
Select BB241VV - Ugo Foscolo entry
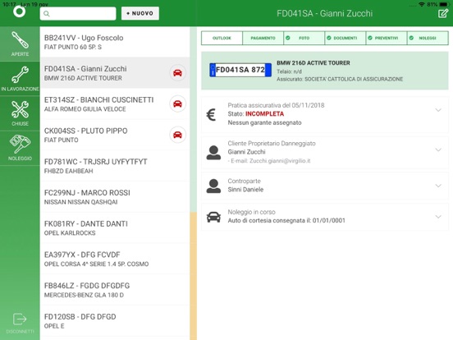(x=115, y=42)
